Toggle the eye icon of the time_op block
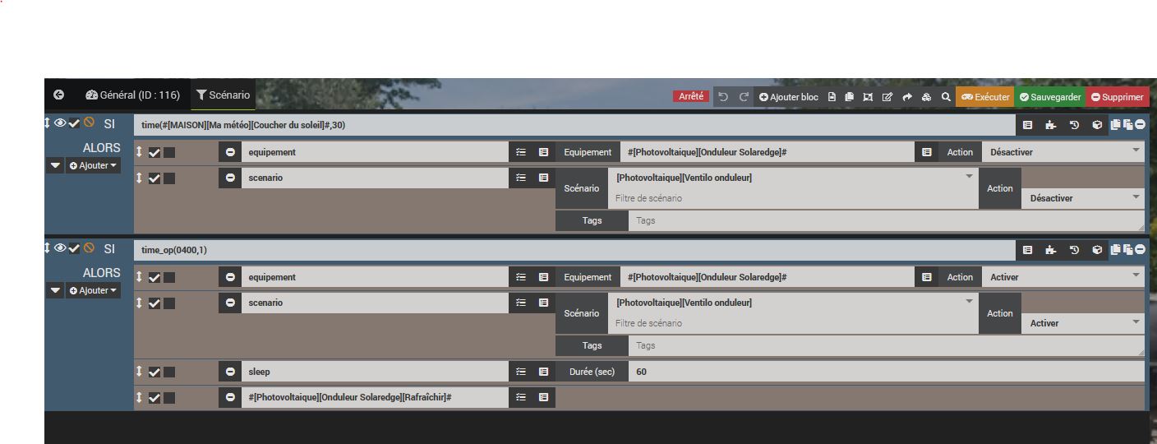 click(60, 247)
